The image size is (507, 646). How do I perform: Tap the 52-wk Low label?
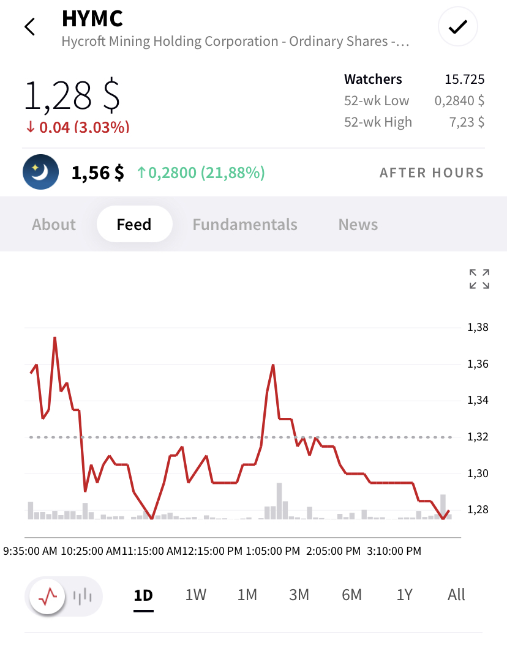pyautogui.click(x=376, y=100)
